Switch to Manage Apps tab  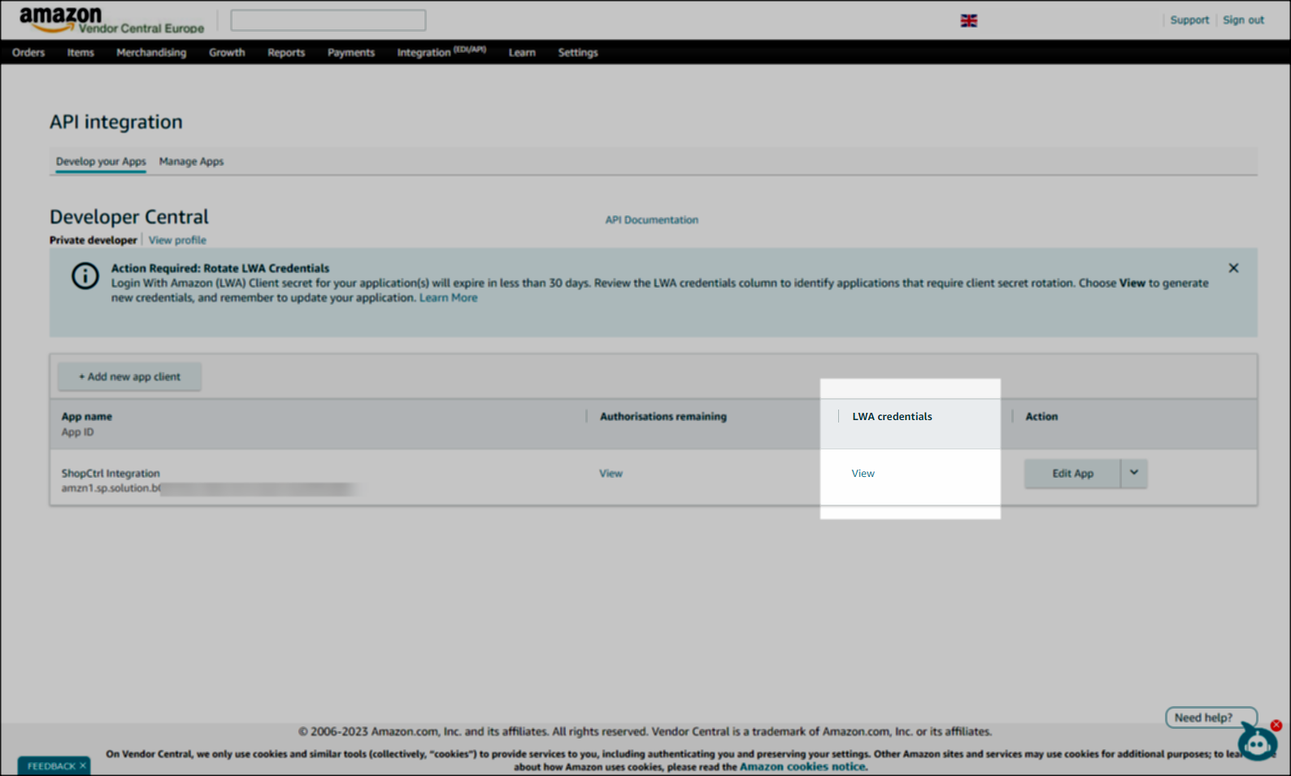[x=191, y=161]
